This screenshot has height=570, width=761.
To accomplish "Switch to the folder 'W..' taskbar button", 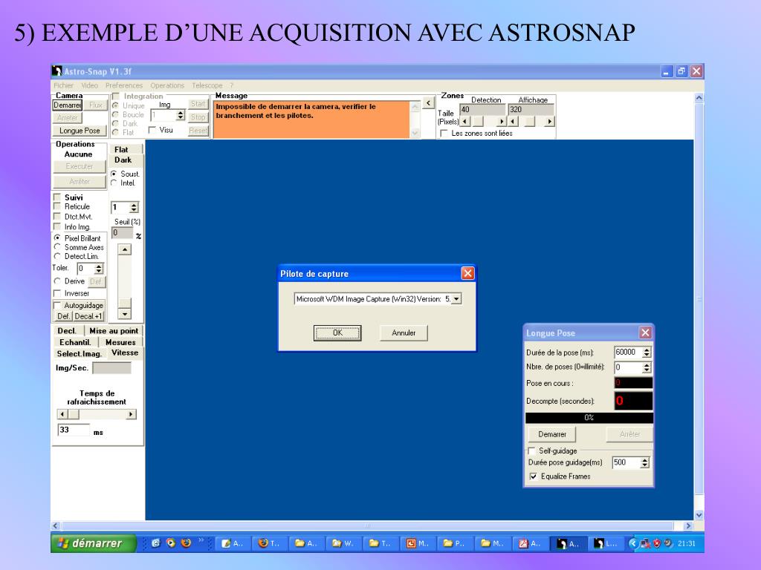I will tap(343, 543).
